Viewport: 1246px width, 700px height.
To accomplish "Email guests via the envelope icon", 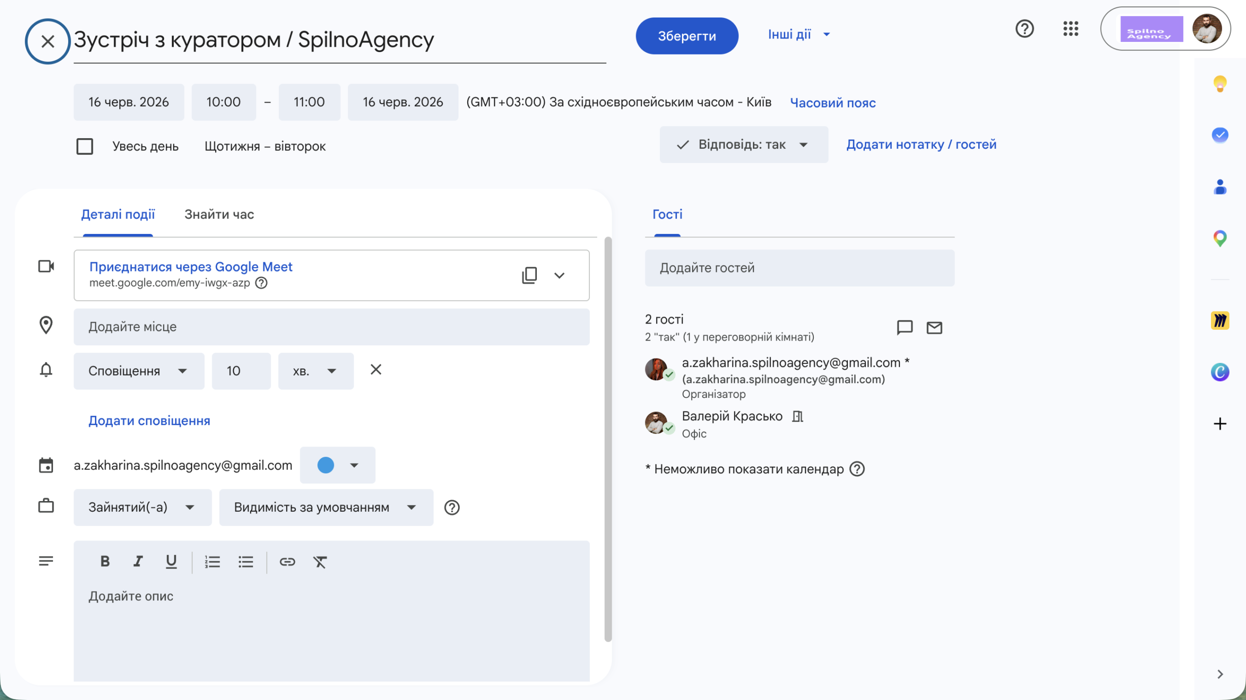I will (x=934, y=327).
